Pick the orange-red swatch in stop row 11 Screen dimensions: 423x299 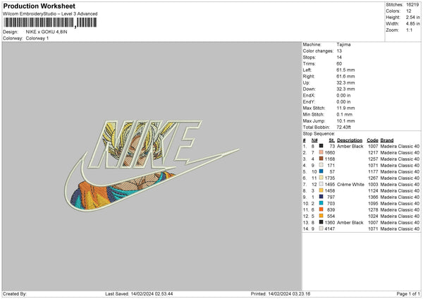click(321, 209)
